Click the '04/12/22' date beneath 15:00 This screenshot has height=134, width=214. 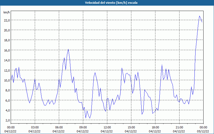coord(131,131)
